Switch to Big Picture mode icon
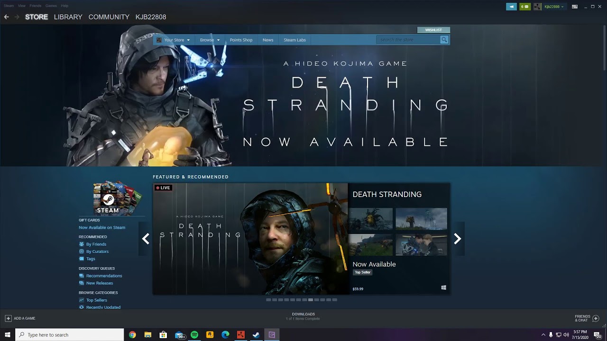The height and width of the screenshot is (341, 607). click(575, 7)
